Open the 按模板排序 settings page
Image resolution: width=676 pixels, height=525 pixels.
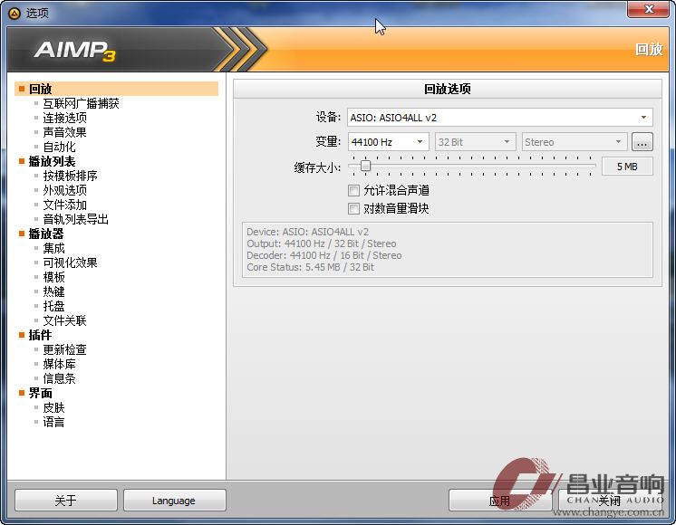point(70,176)
